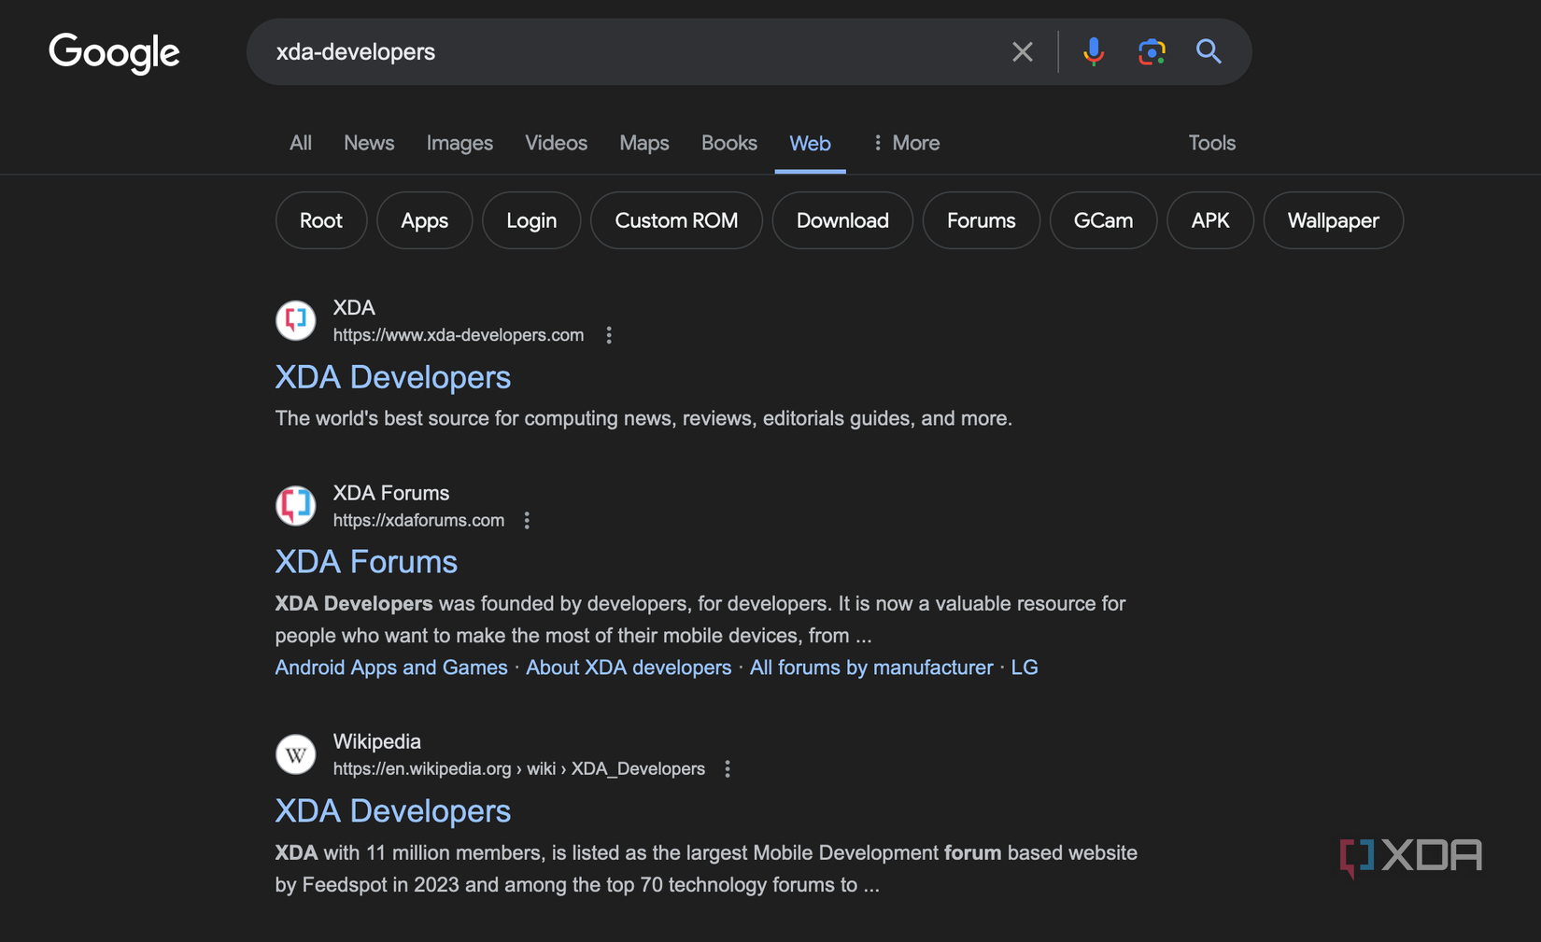
Task: Click the https://www.xda-developers.com URL text
Action: pos(459,335)
